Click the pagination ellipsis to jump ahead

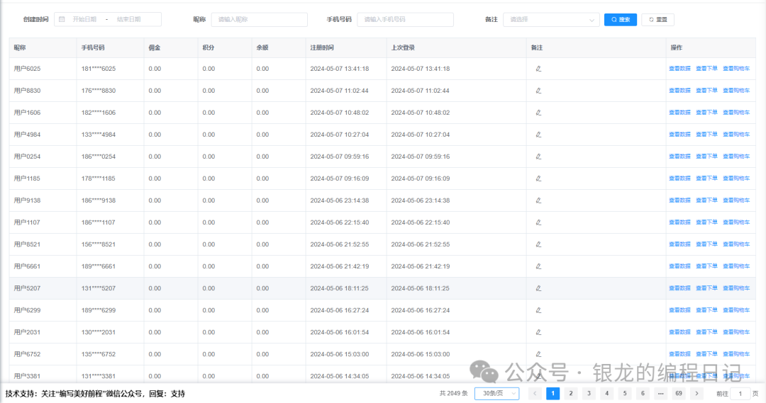pos(660,393)
